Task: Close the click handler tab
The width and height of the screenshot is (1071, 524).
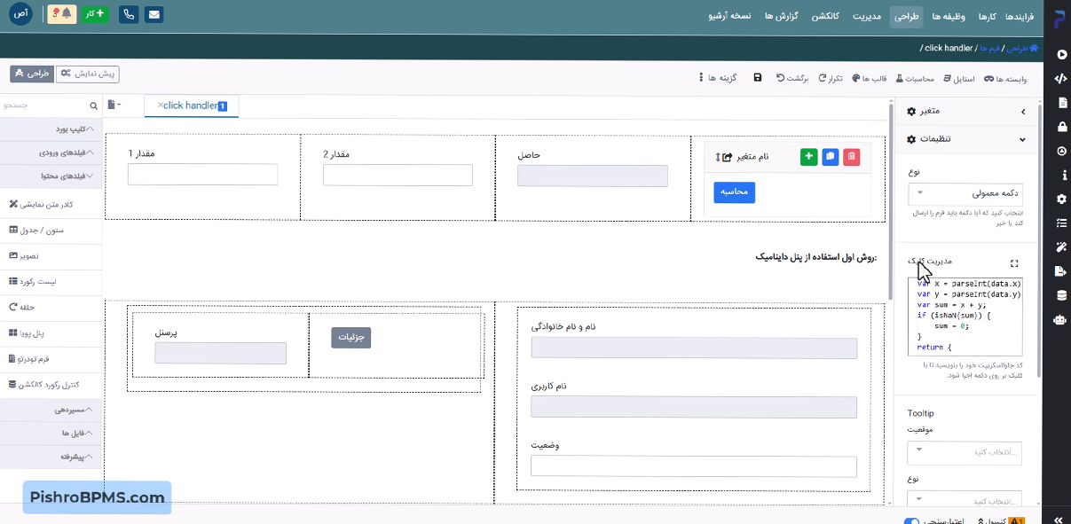Action: click(161, 105)
